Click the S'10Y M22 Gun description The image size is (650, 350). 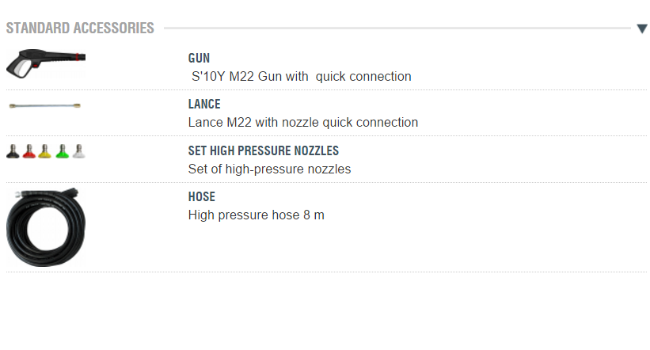click(x=301, y=77)
